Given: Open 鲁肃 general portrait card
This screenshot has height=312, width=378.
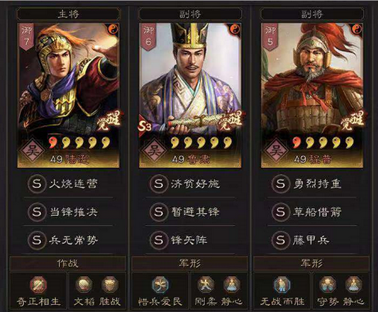Looking at the screenshot, I should point(190,95).
